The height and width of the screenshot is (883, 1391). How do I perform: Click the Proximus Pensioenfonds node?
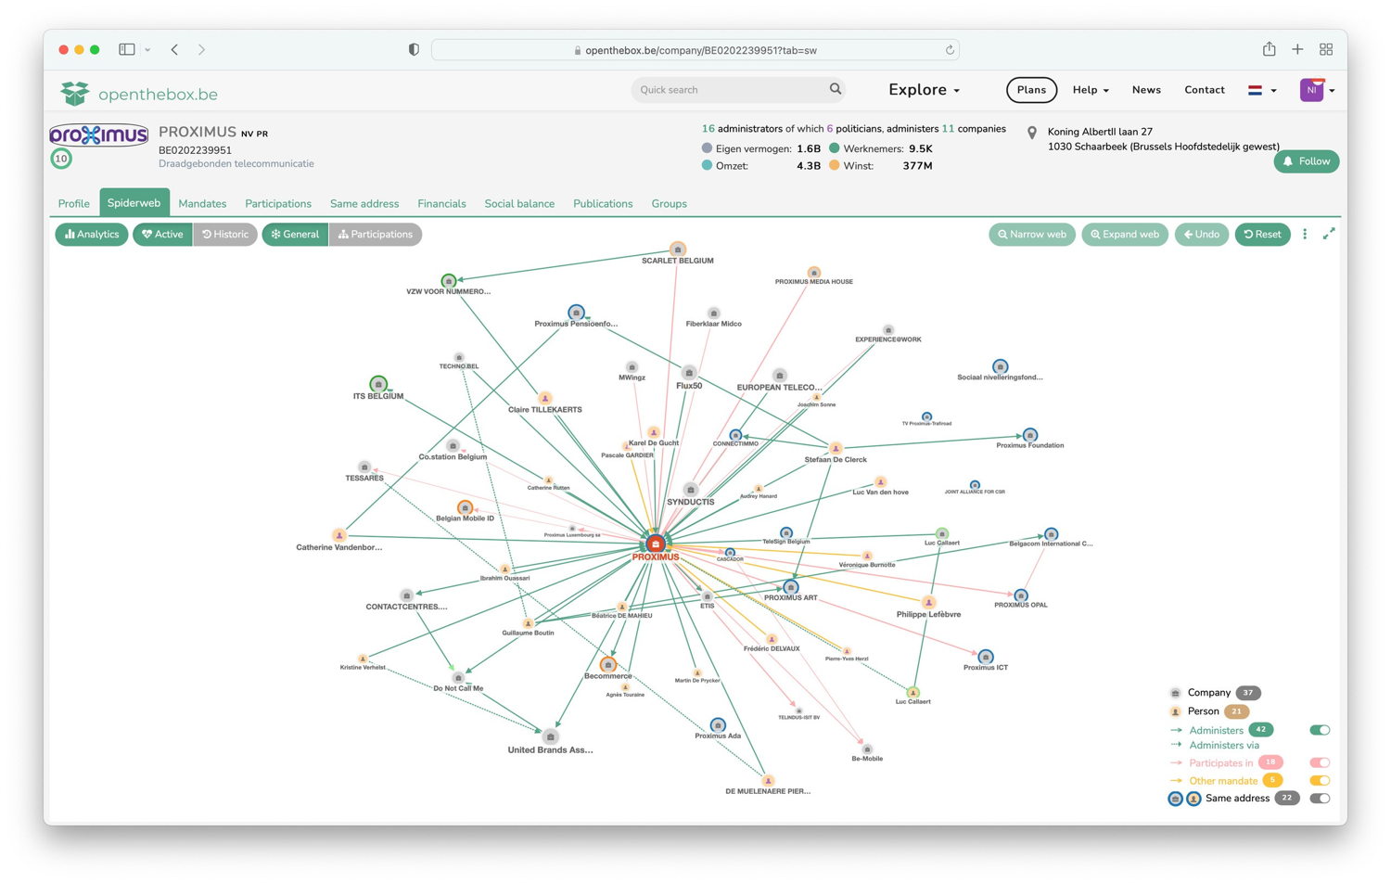[576, 313]
